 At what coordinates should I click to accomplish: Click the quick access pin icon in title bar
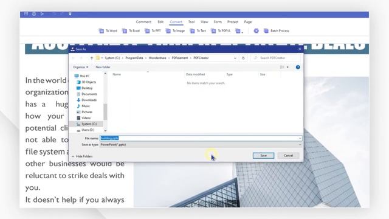coord(71,14)
